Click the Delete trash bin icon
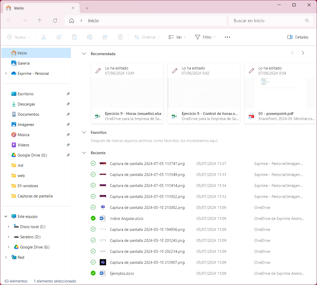This screenshot has height=285, width=317. coord(120,37)
